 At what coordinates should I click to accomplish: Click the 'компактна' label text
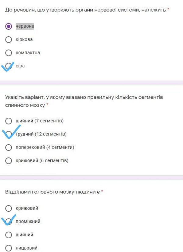(28, 53)
